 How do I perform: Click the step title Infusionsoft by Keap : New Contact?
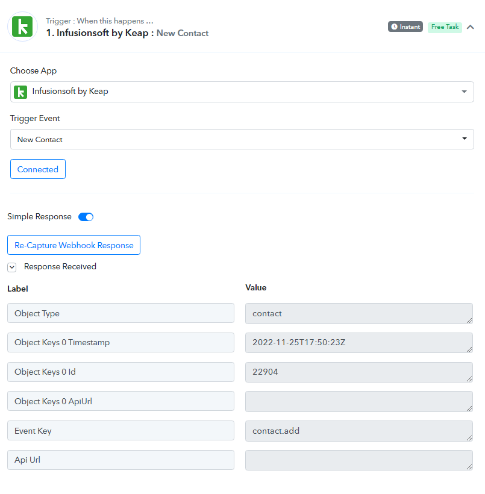(x=127, y=33)
